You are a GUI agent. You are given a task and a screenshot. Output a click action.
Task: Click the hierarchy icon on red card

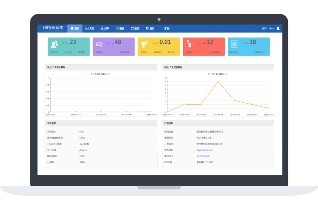click(191, 44)
